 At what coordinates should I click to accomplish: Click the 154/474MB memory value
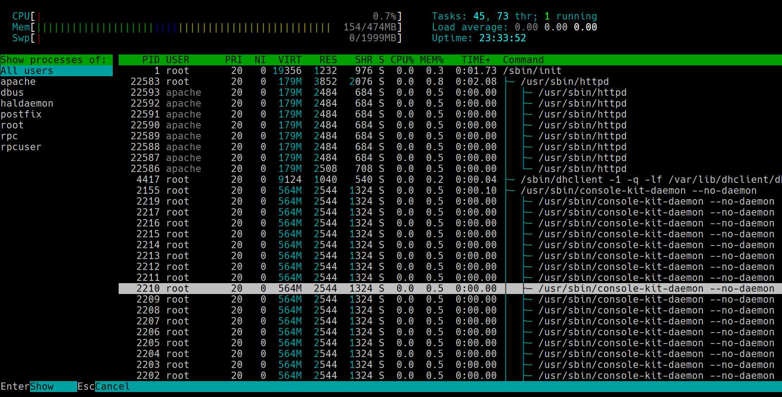370,27
